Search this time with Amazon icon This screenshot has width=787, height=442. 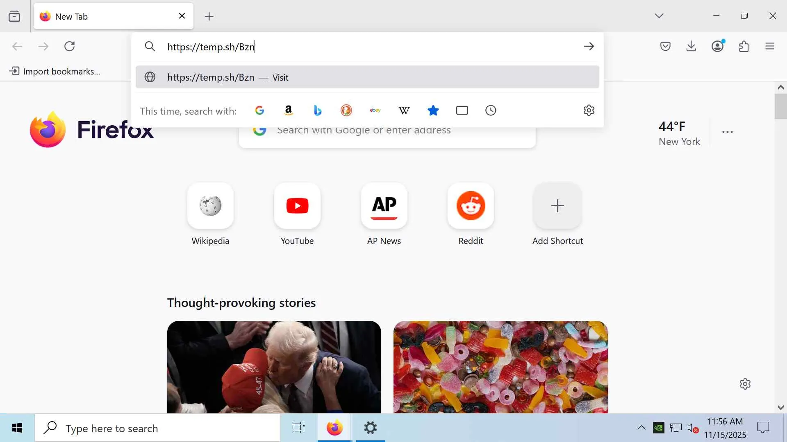[x=289, y=110]
